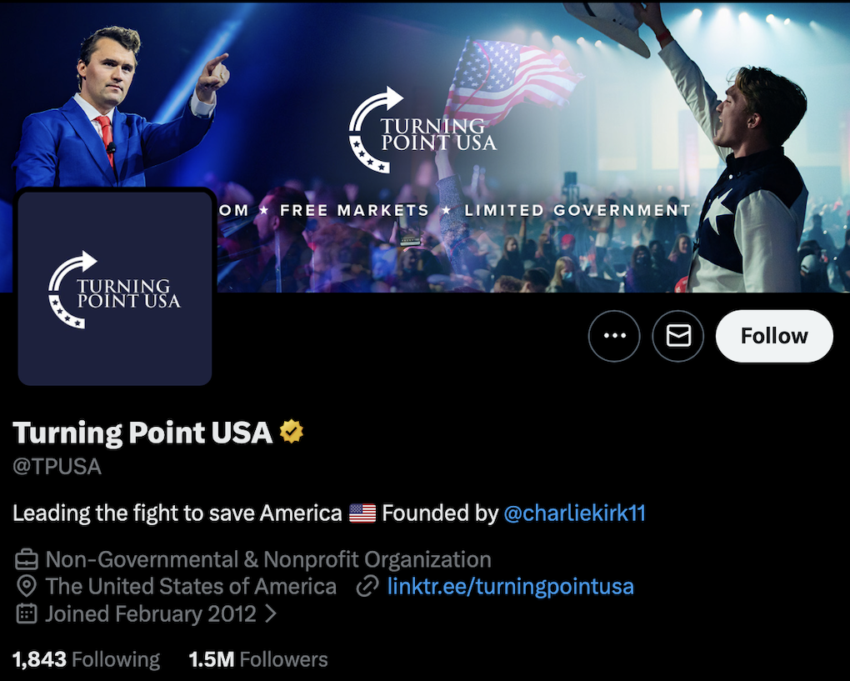
Task: Click the location pin icon
Action: pyautogui.click(x=25, y=586)
